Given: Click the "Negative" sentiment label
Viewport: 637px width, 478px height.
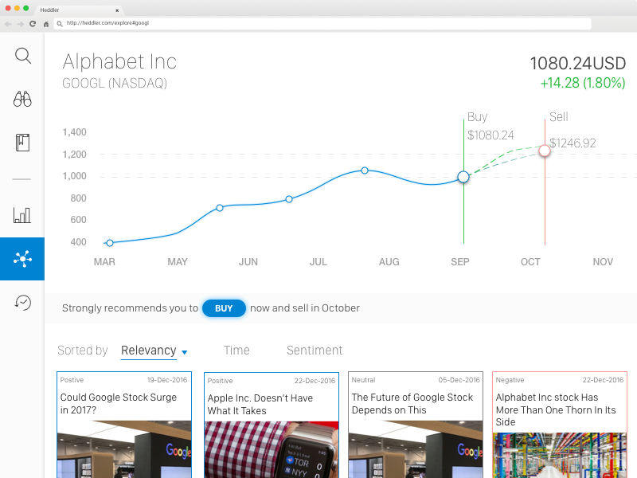Looking at the screenshot, I should pos(510,380).
